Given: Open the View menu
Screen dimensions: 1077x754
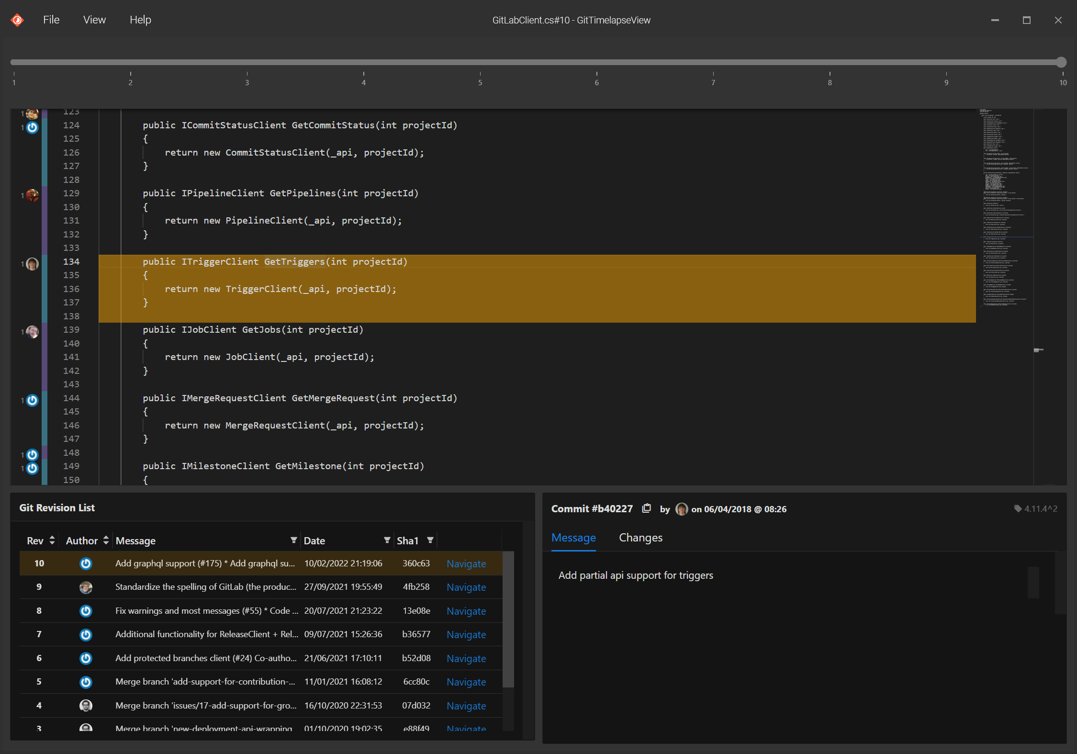Looking at the screenshot, I should (94, 20).
